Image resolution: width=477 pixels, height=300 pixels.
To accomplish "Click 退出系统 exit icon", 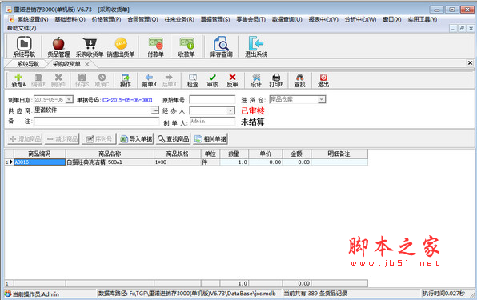I will coord(256,46).
